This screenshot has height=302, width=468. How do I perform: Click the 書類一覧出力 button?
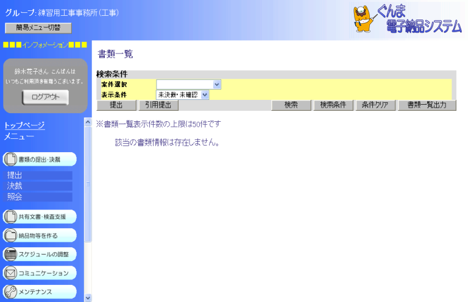coord(427,105)
